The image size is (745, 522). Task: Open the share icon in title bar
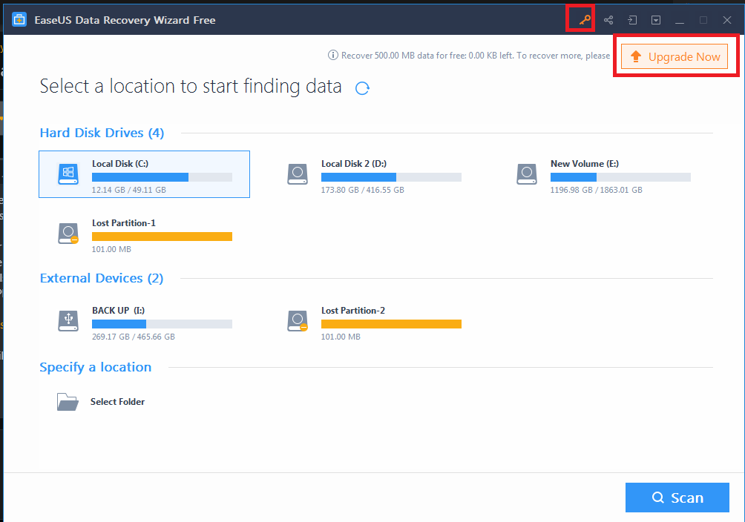pyautogui.click(x=608, y=20)
